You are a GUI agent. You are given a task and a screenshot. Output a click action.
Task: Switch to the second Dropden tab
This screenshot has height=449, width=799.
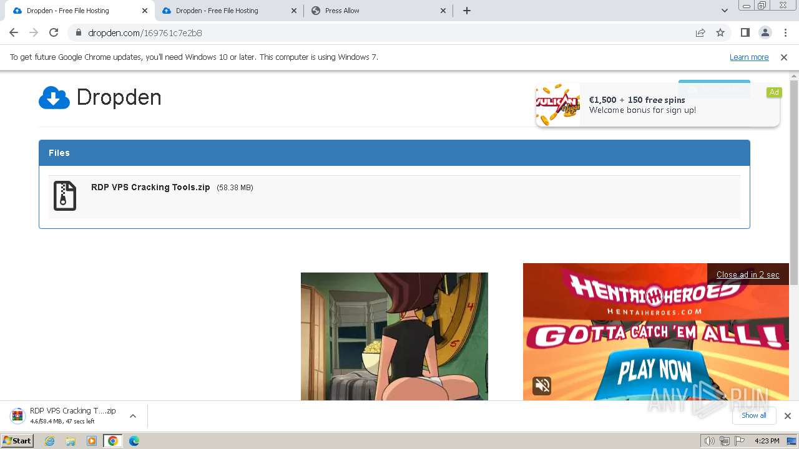(228, 11)
